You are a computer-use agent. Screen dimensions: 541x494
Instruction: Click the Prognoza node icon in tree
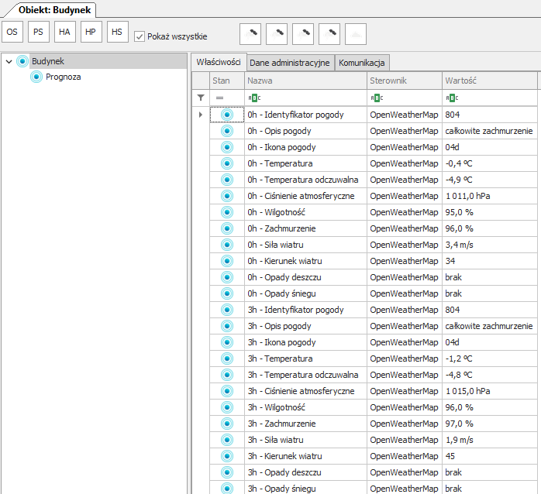coord(36,77)
